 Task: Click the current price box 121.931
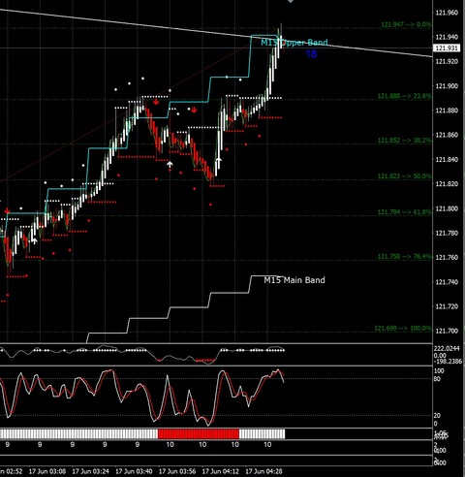coord(446,48)
